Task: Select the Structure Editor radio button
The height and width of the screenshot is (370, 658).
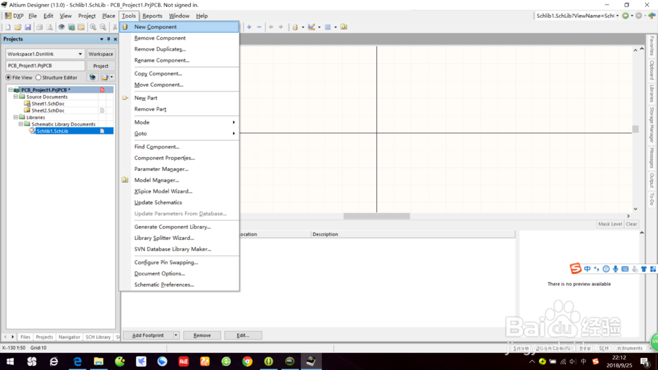Action: pos(38,78)
